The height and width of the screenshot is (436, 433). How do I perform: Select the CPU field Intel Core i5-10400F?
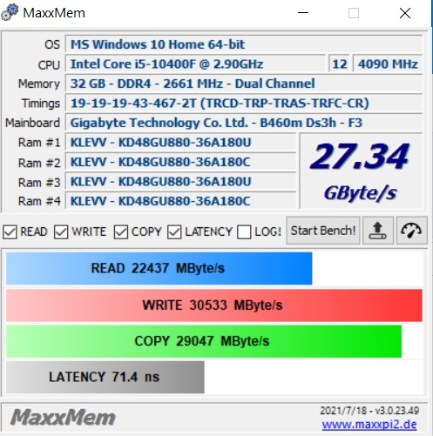tap(195, 64)
